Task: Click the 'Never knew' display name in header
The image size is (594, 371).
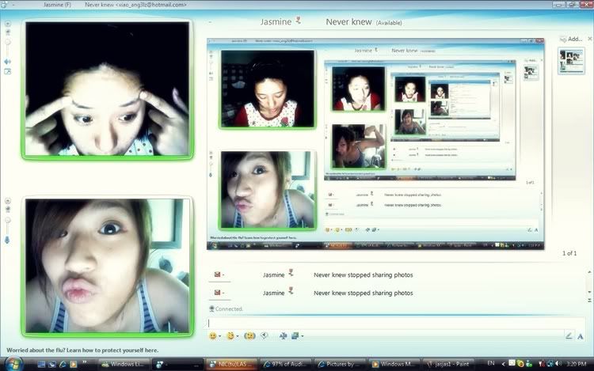Action: 348,22
